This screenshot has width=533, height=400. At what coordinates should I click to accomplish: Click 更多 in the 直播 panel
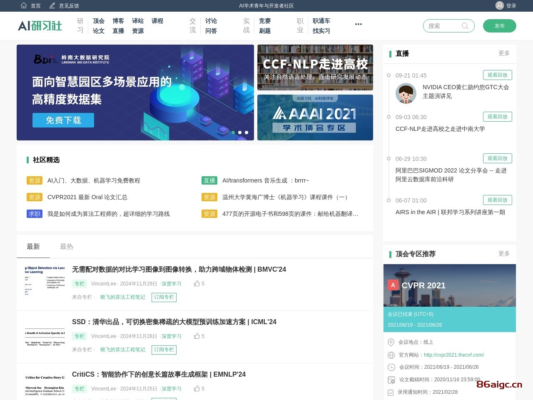click(x=504, y=53)
